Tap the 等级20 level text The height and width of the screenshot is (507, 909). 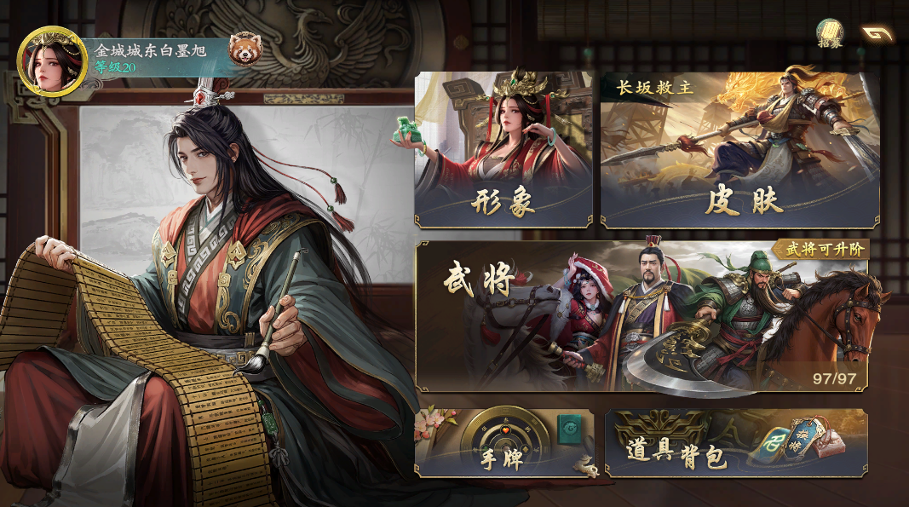(115, 67)
